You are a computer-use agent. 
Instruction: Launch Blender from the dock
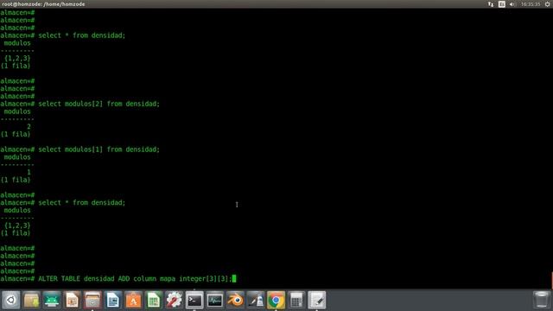tap(235, 300)
